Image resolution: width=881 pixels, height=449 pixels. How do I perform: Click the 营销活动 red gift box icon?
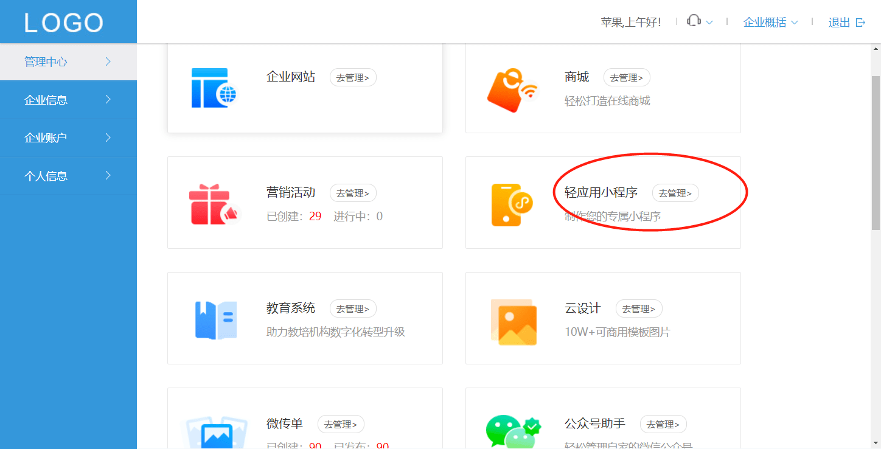pos(214,204)
